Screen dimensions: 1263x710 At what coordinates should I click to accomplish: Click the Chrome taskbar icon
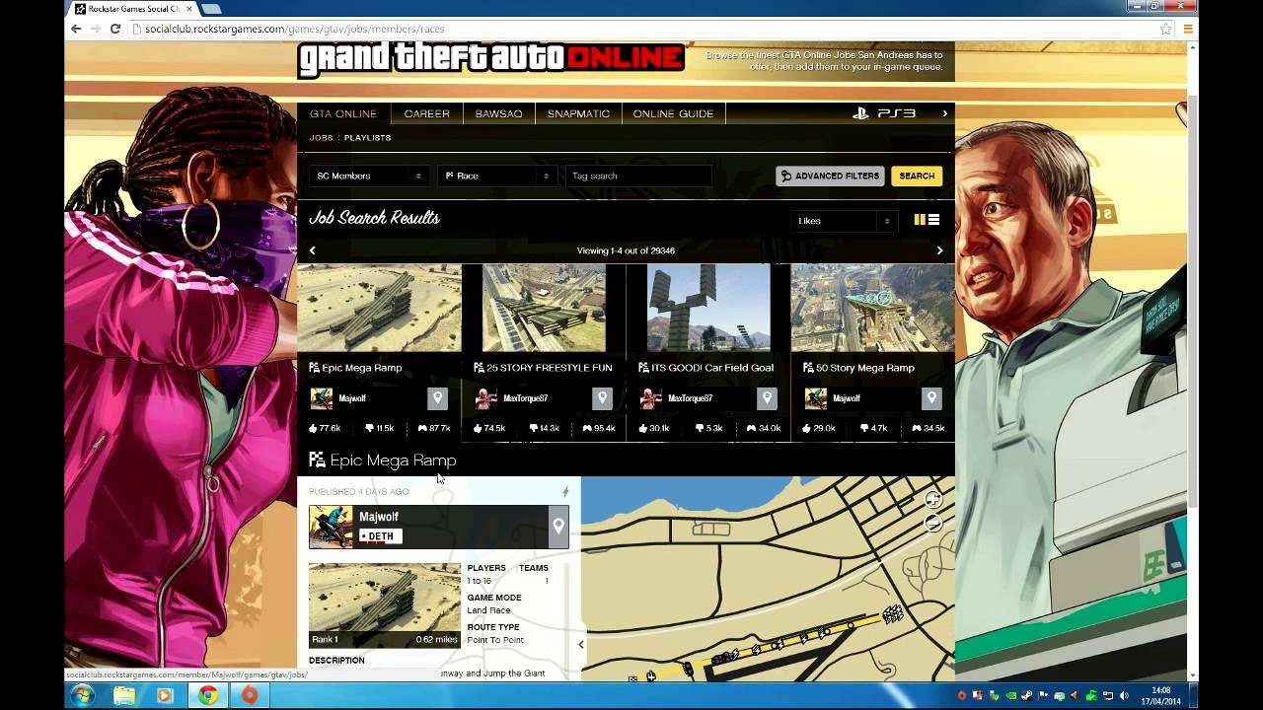click(x=207, y=696)
